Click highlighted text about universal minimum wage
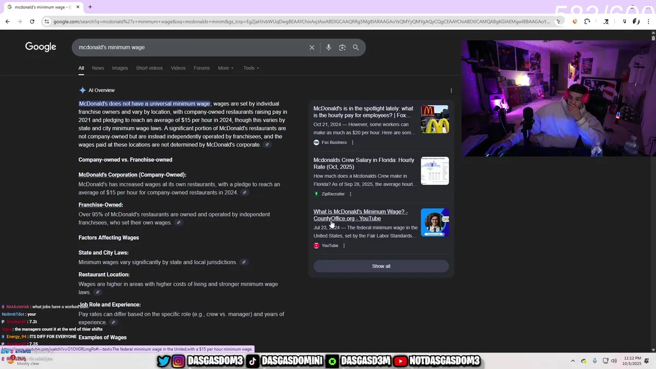 (x=145, y=104)
